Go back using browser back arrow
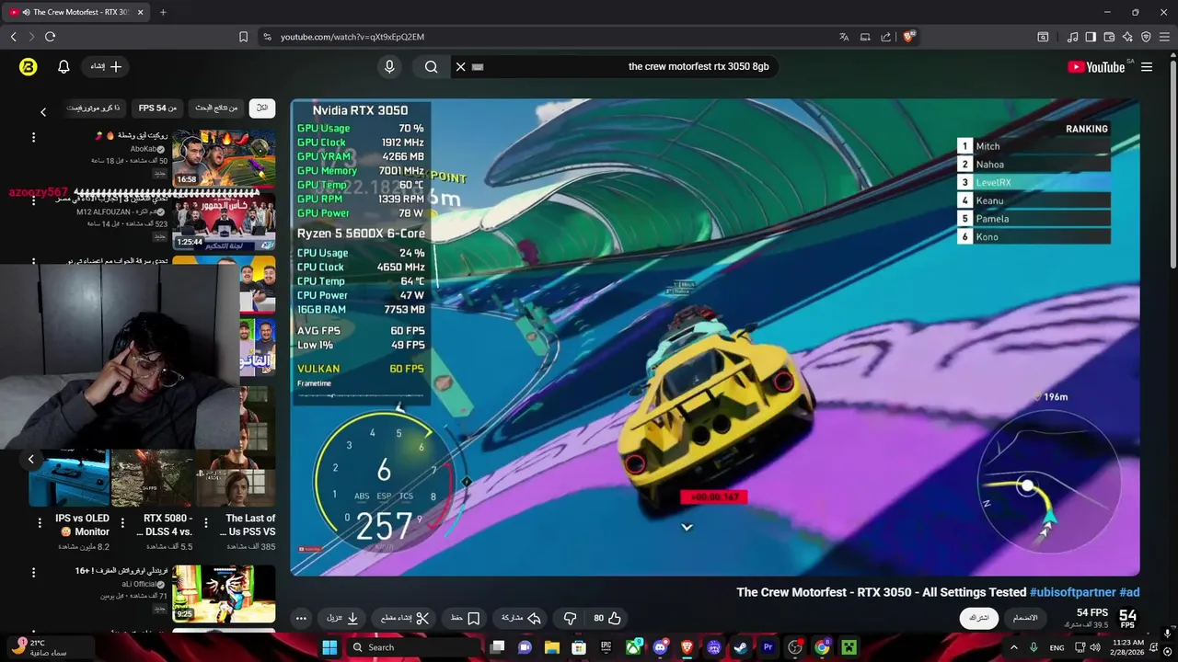Image resolution: width=1178 pixels, height=662 pixels. point(13,37)
